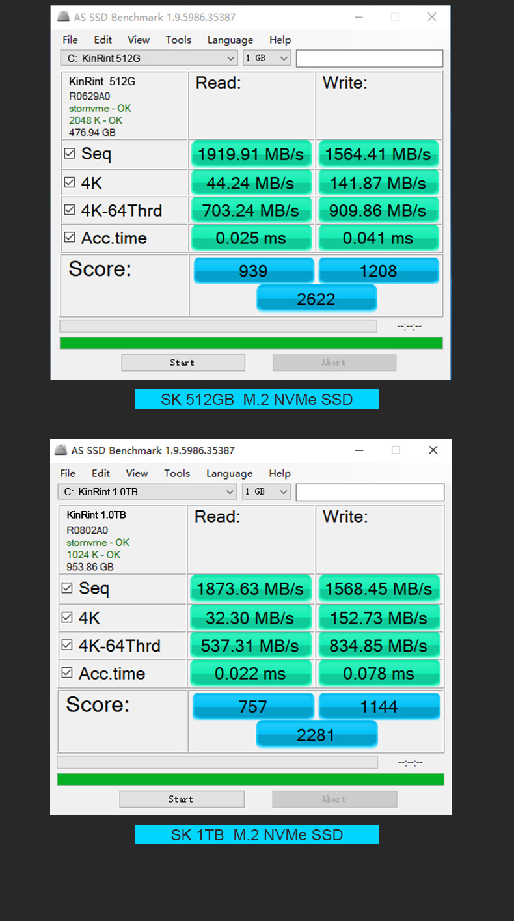This screenshot has width=514, height=921.
Task: Maximize the KinRint 1.0TB benchmark window
Action: tap(396, 450)
